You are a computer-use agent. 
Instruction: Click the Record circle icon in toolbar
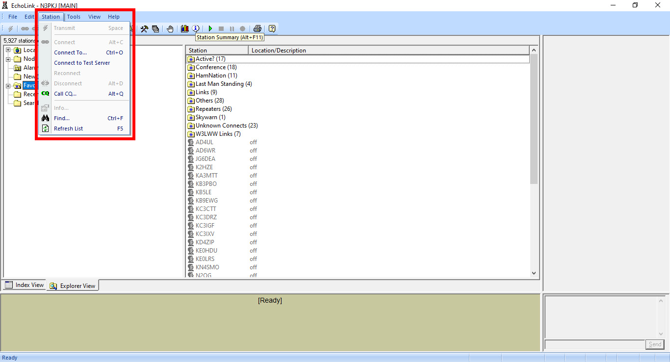point(242,29)
